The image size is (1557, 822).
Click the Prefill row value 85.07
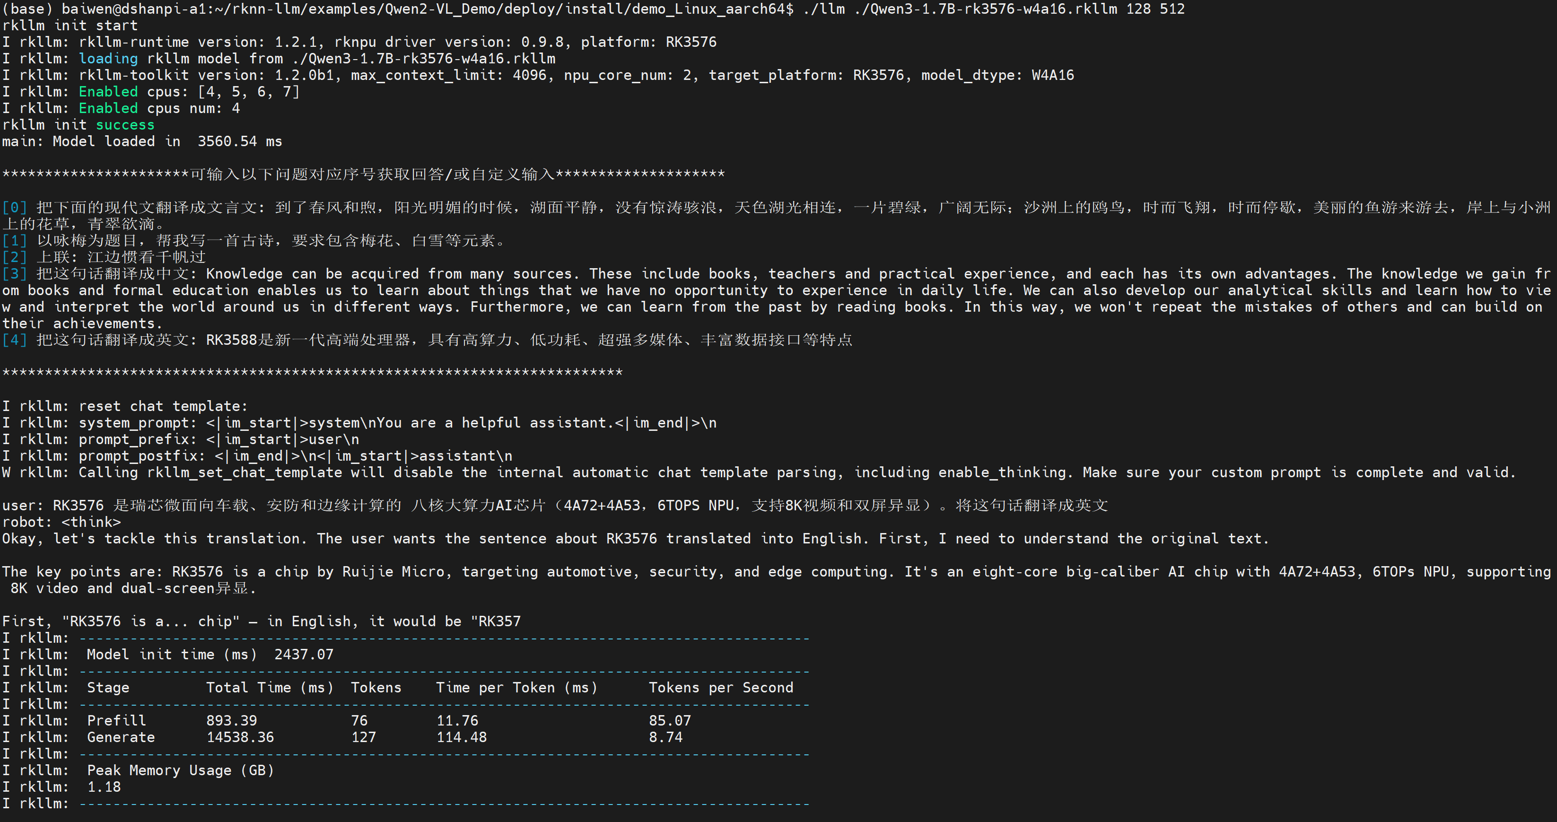670,721
